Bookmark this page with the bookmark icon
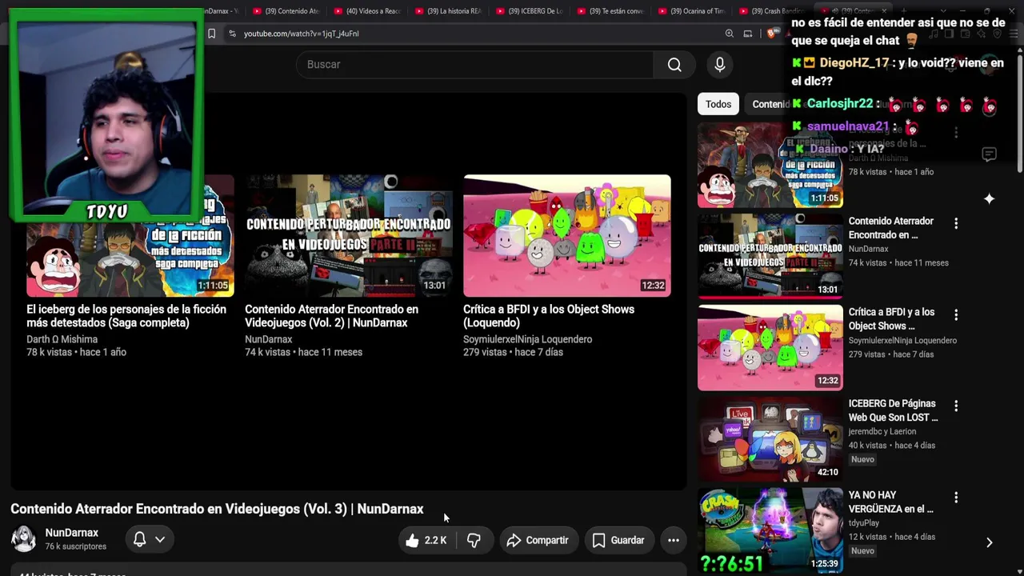The height and width of the screenshot is (576, 1024). click(x=211, y=34)
